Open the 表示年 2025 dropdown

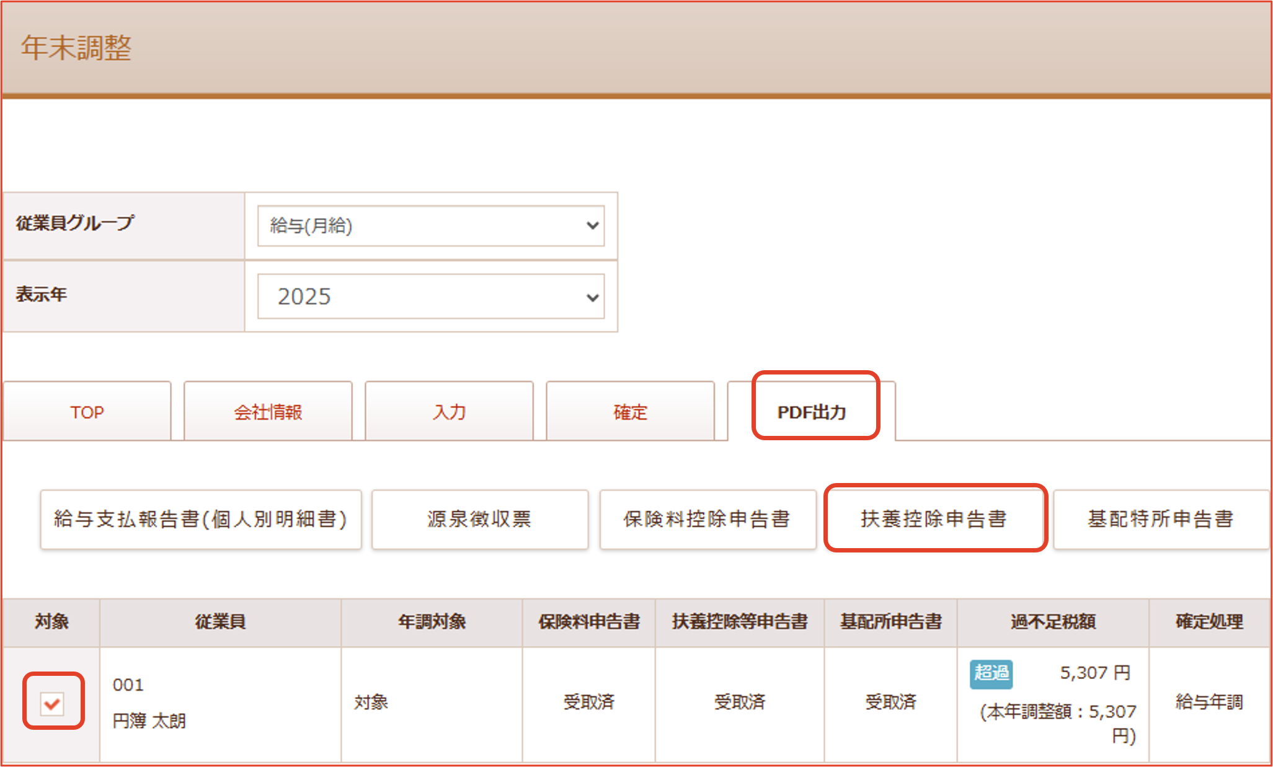tap(431, 296)
